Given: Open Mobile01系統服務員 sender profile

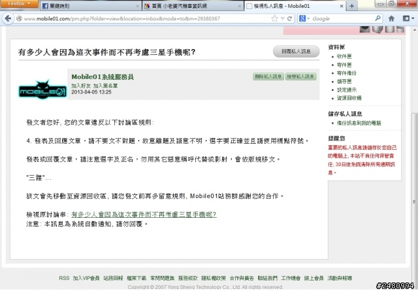Looking at the screenshot, I should pos(103,77).
